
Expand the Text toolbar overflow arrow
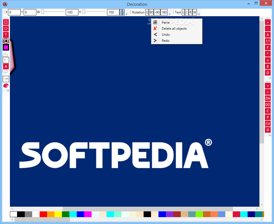pyautogui.click(x=199, y=14)
